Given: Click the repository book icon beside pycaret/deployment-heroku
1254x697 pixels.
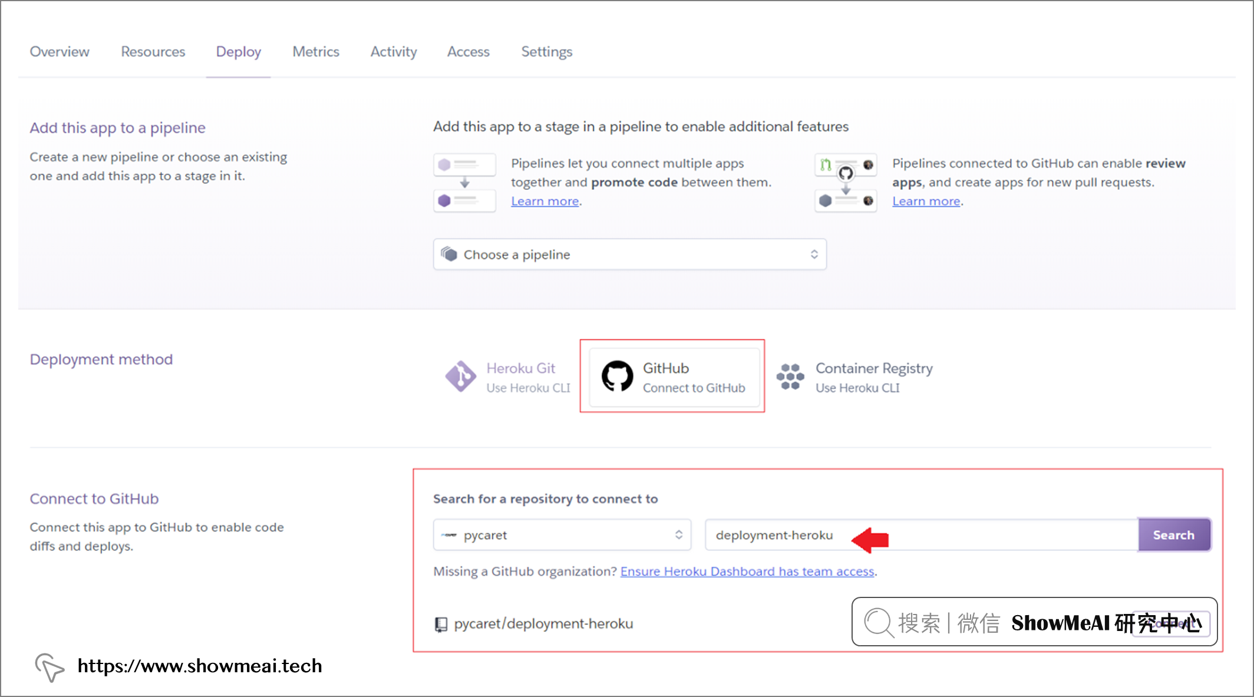Looking at the screenshot, I should coord(441,624).
